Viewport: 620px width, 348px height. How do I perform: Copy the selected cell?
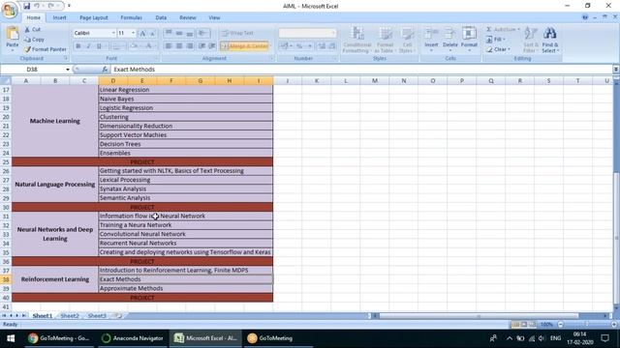[35, 40]
